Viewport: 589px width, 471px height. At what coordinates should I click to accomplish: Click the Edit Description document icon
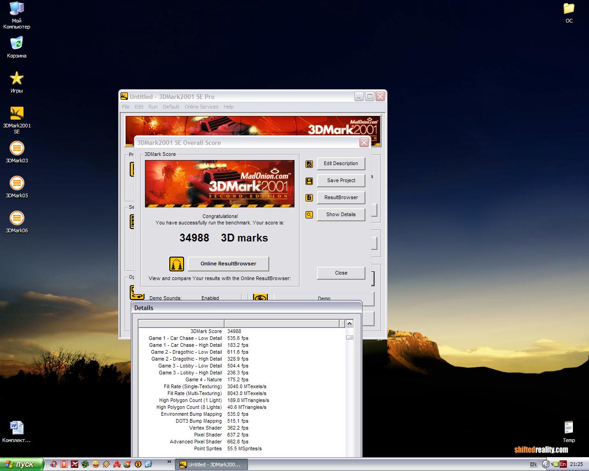(x=309, y=164)
